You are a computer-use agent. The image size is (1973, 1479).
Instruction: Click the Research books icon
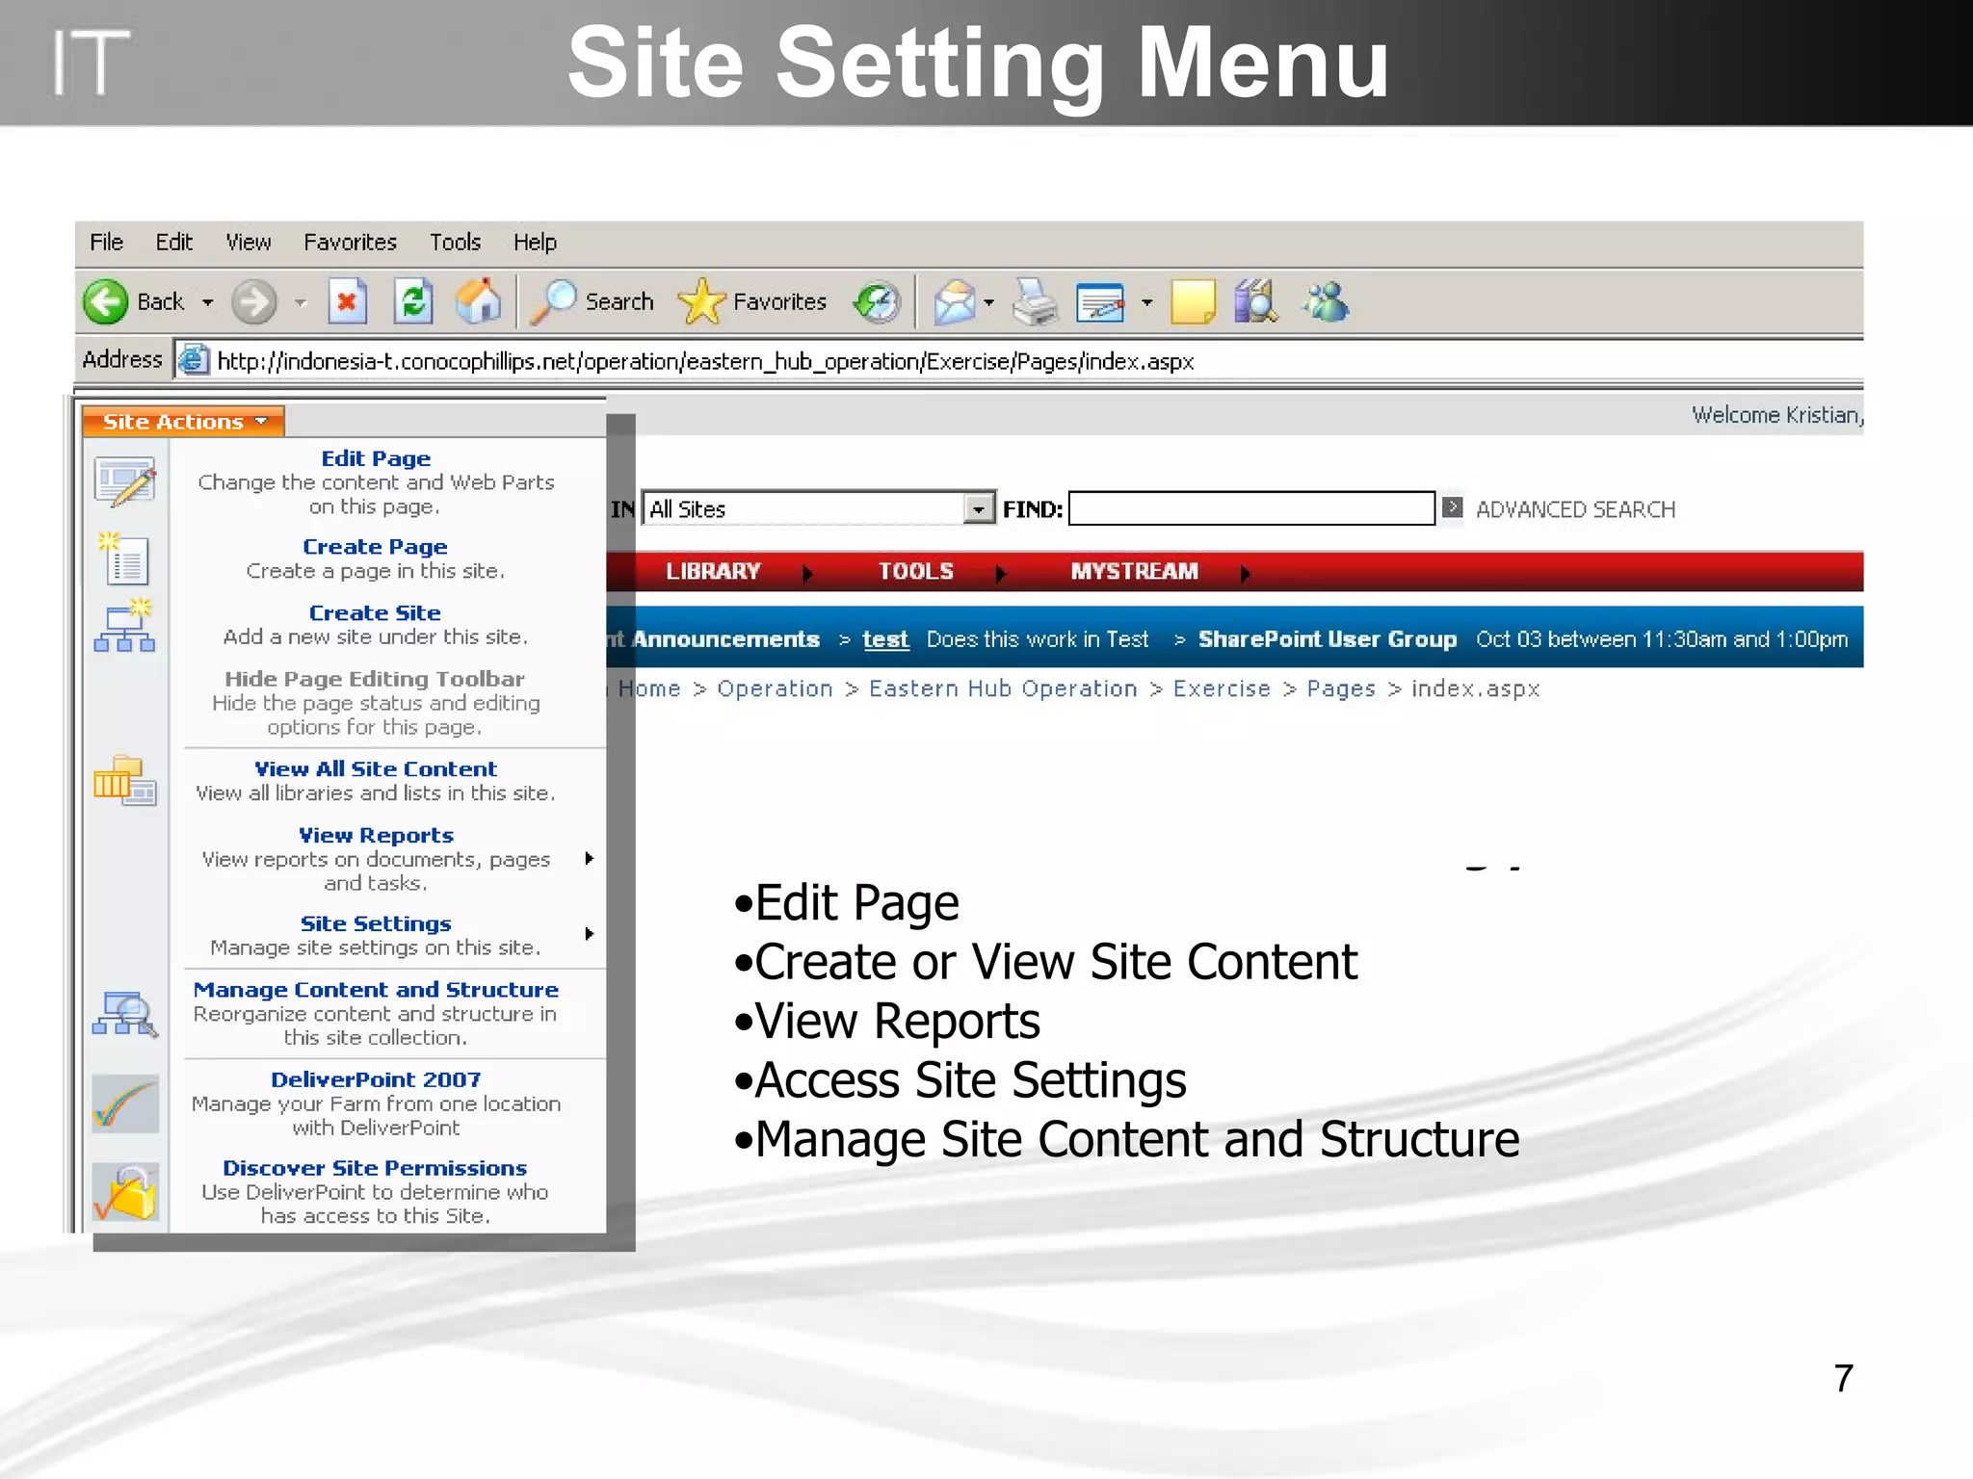[1256, 302]
